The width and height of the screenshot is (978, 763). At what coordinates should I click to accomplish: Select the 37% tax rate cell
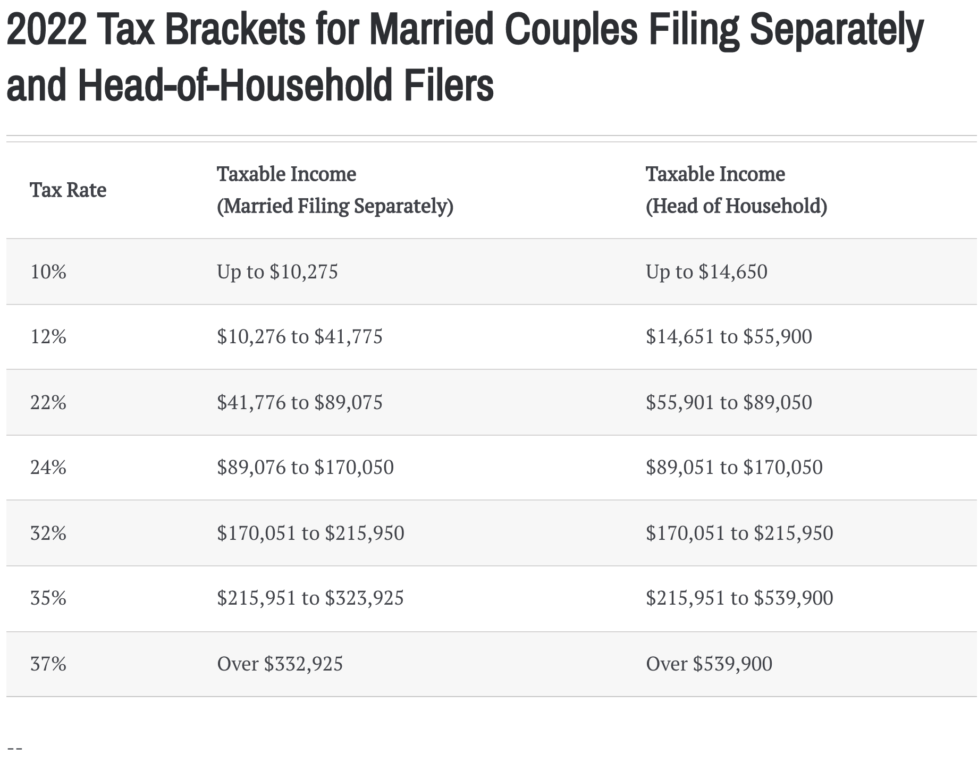(x=48, y=664)
